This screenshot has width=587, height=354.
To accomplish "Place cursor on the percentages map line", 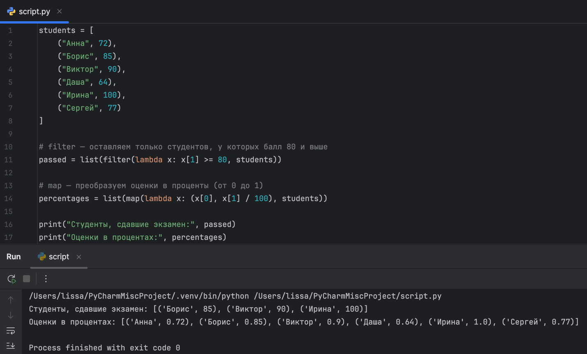I will (x=183, y=199).
